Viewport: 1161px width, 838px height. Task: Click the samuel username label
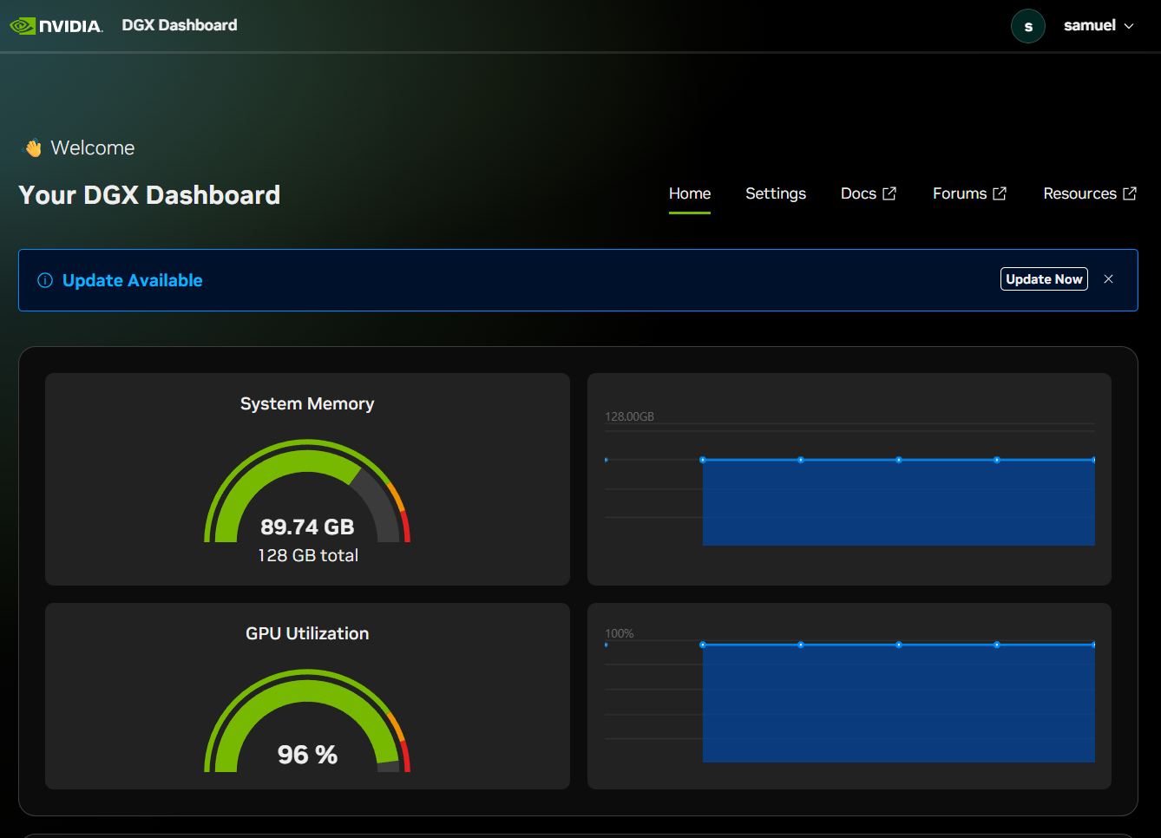[x=1090, y=26]
